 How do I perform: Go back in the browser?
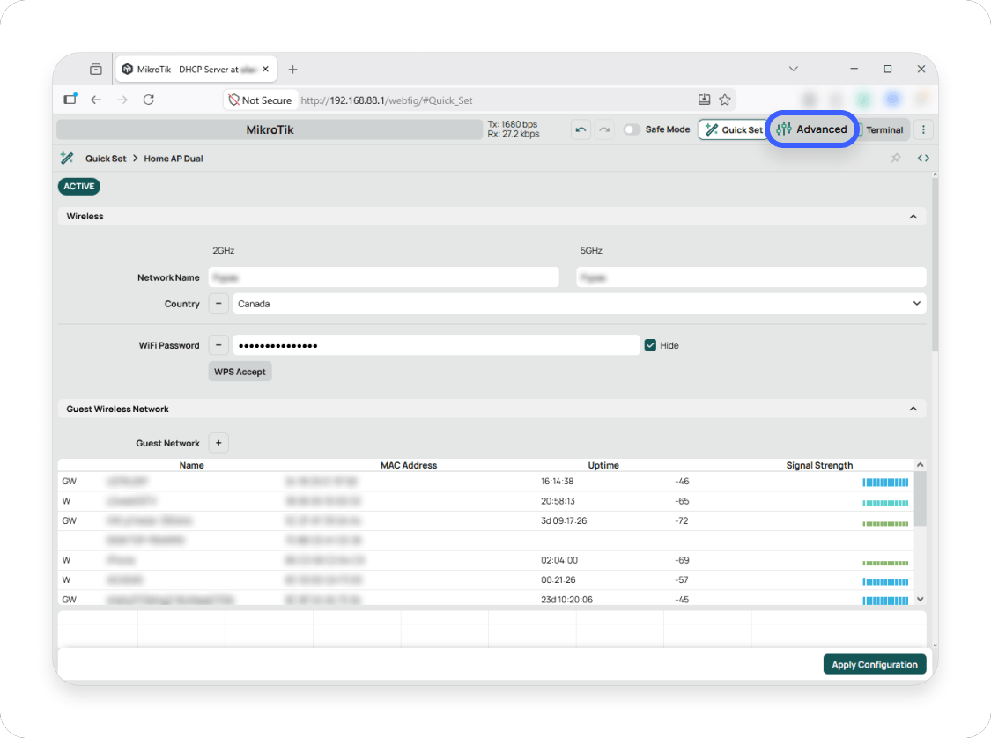[96, 100]
